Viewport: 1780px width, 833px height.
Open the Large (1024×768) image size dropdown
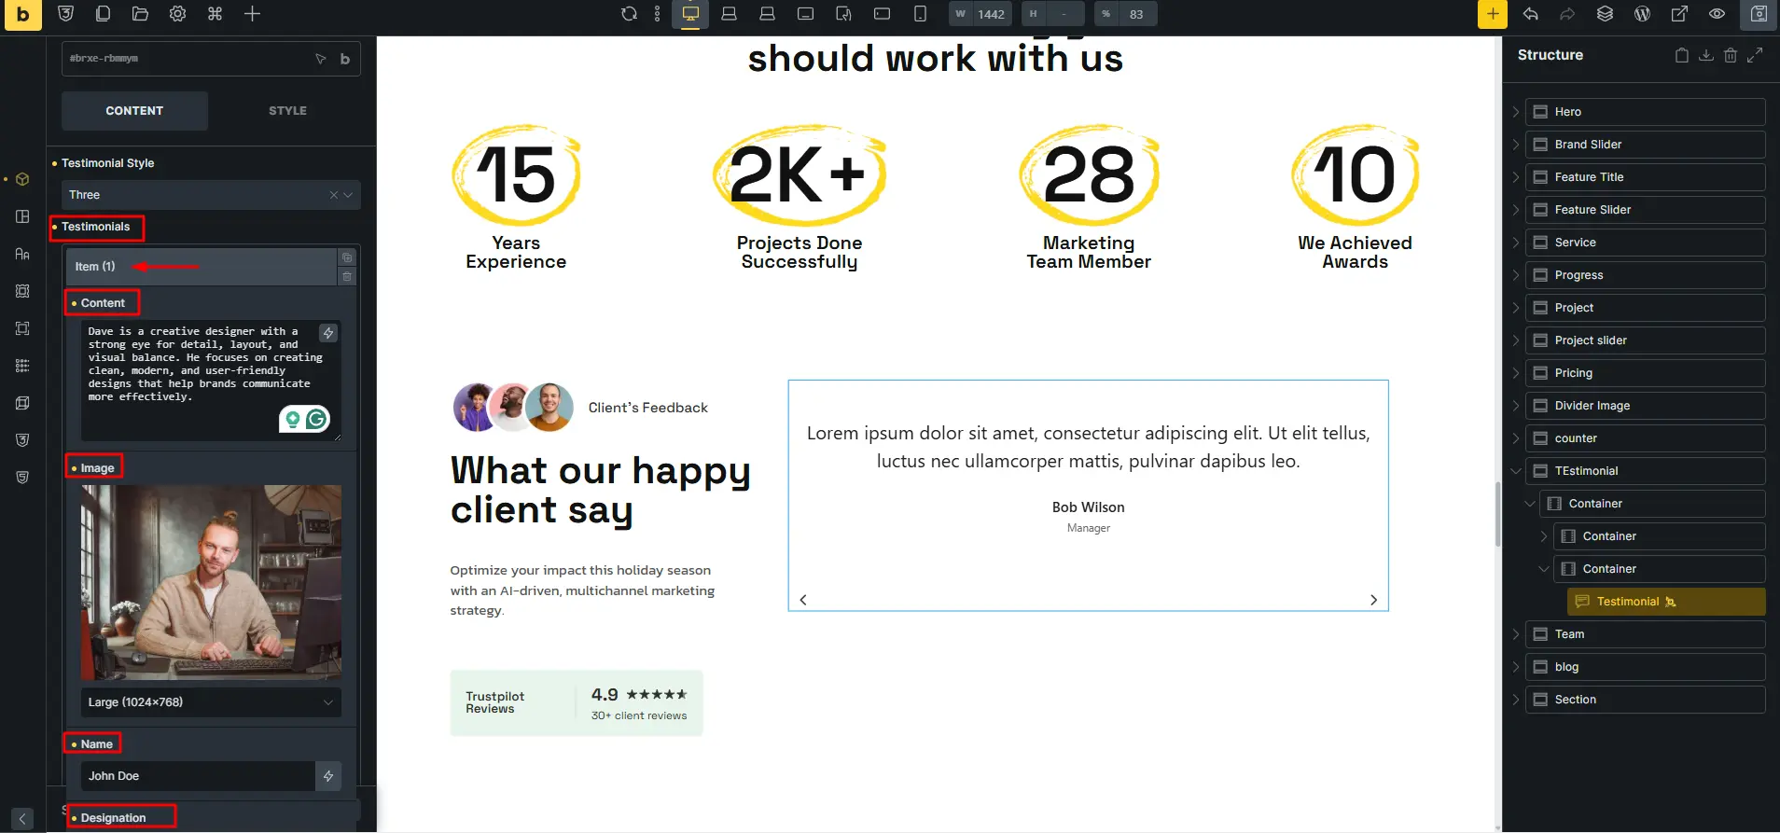(x=211, y=702)
